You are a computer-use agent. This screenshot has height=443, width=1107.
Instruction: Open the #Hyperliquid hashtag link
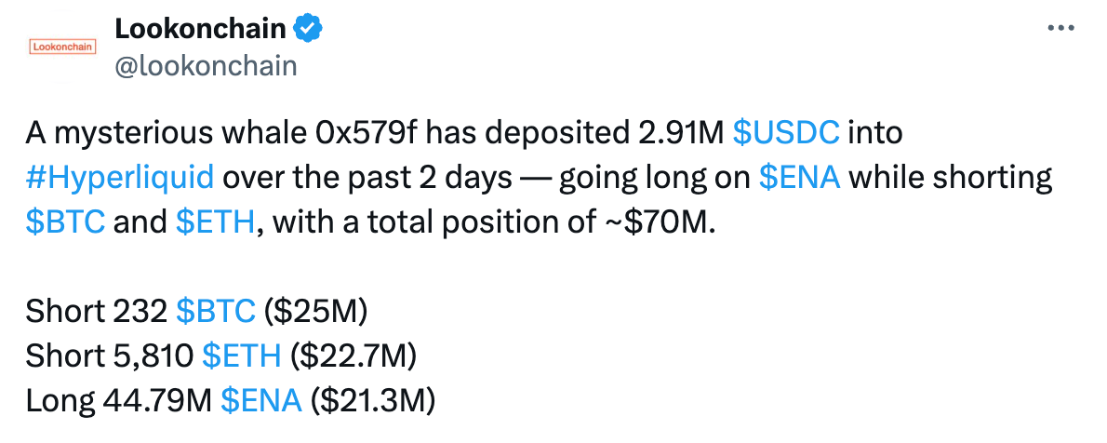[x=121, y=177]
